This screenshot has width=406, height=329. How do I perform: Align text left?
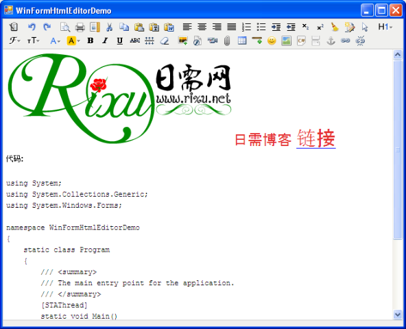point(187,27)
